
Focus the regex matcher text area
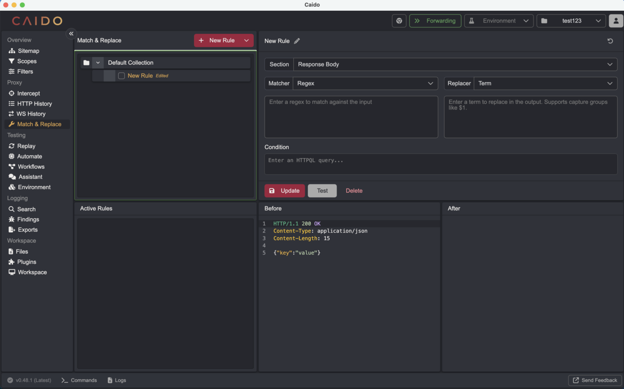(351, 117)
